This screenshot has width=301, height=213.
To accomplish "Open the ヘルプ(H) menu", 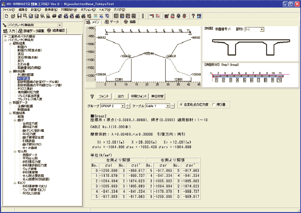I will [x=105, y=9].
